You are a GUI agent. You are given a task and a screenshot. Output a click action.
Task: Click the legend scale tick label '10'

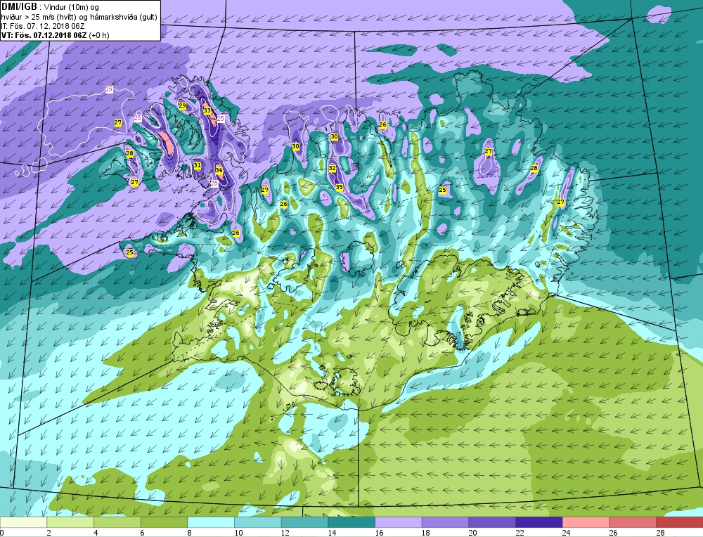coord(238,533)
